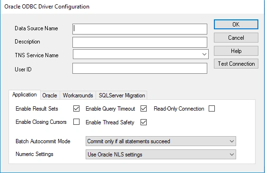Switch to the Oracle tab
The height and width of the screenshot is (173, 265).
tap(50, 95)
